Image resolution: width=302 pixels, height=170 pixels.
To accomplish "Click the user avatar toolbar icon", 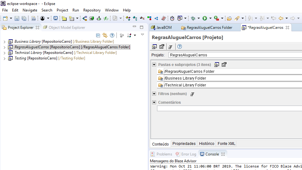I will click(x=42, y=18).
